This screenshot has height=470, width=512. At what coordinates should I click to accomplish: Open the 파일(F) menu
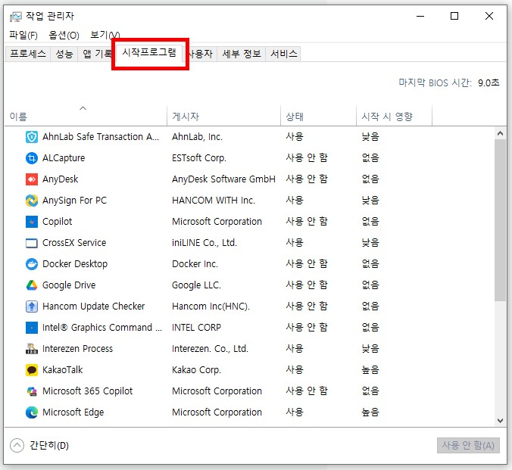[x=23, y=35]
